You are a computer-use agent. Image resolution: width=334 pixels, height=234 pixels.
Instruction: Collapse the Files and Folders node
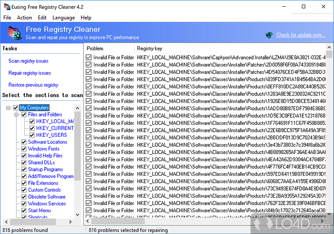click(x=17, y=114)
